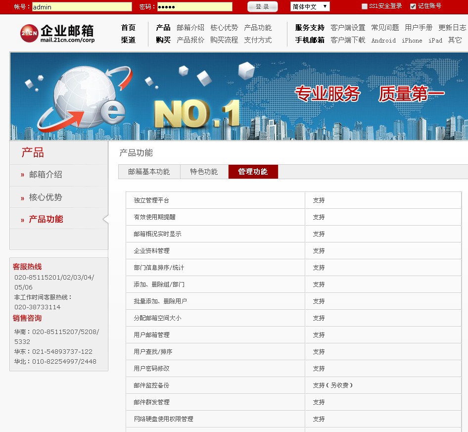Open the 手机邮箱 navigation heading

[x=310, y=40]
